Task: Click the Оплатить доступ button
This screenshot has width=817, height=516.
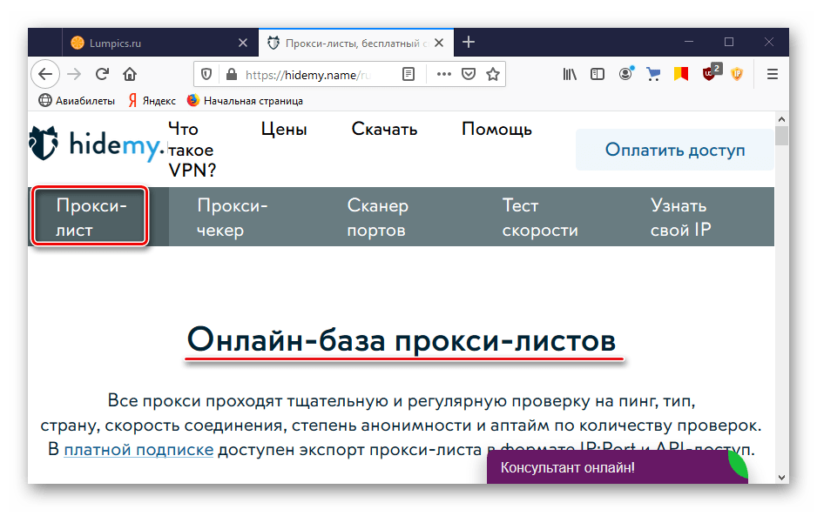Action: pyautogui.click(x=674, y=150)
